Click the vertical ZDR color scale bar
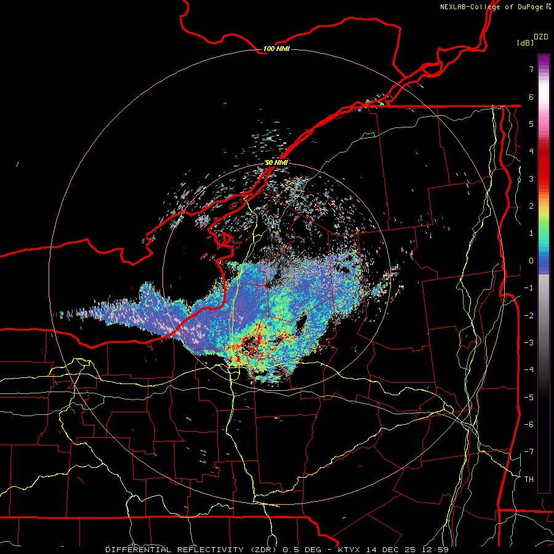This screenshot has width=554, height=554. [544, 273]
